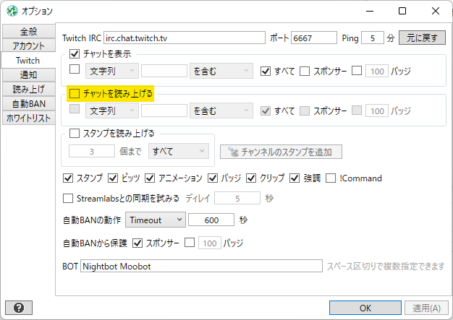Viewport: 453px width, 320px height.
Task: Open 文字列 dropdown in チャットを読み上げる group
Action: click(112, 111)
